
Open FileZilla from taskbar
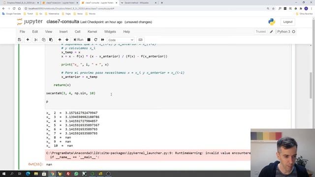(x=68, y=174)
